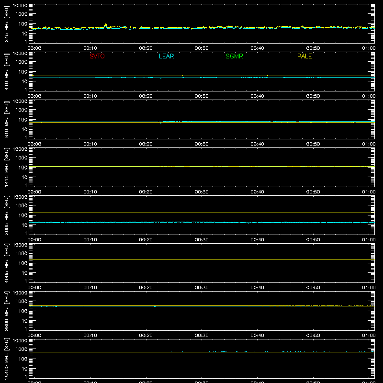
Task: Click the 100 y-axis value on the 610 MHz plot
Action: click(23, 120)
